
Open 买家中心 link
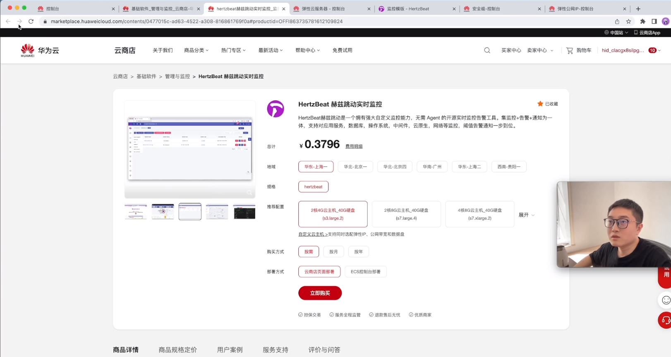pyautogui.click(x=511, y=51)
